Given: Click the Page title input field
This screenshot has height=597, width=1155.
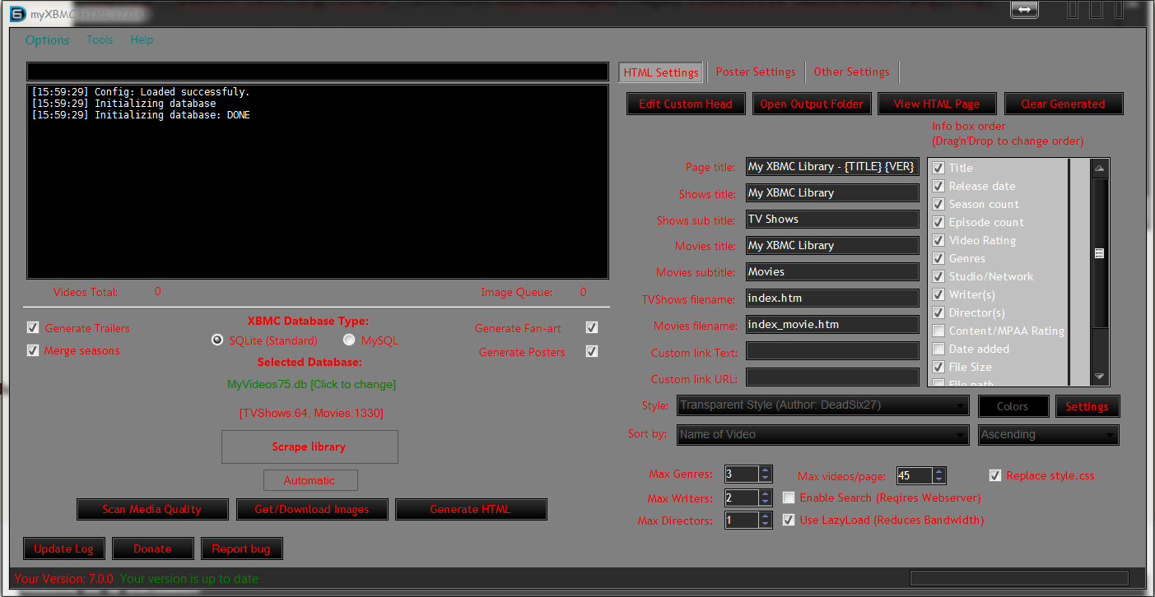Looking at the screenshot, I should 832,167.
